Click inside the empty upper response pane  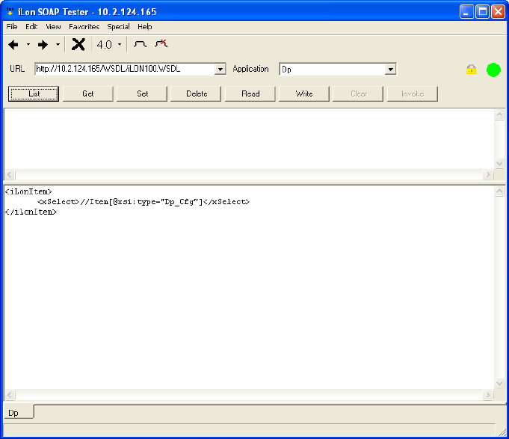pyautogui.click(x=249, y=139)
